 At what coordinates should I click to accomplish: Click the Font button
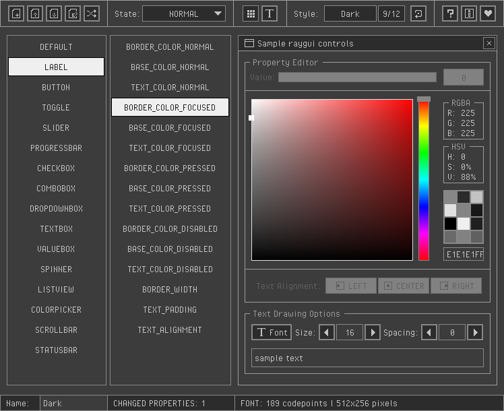coord(272,332)
